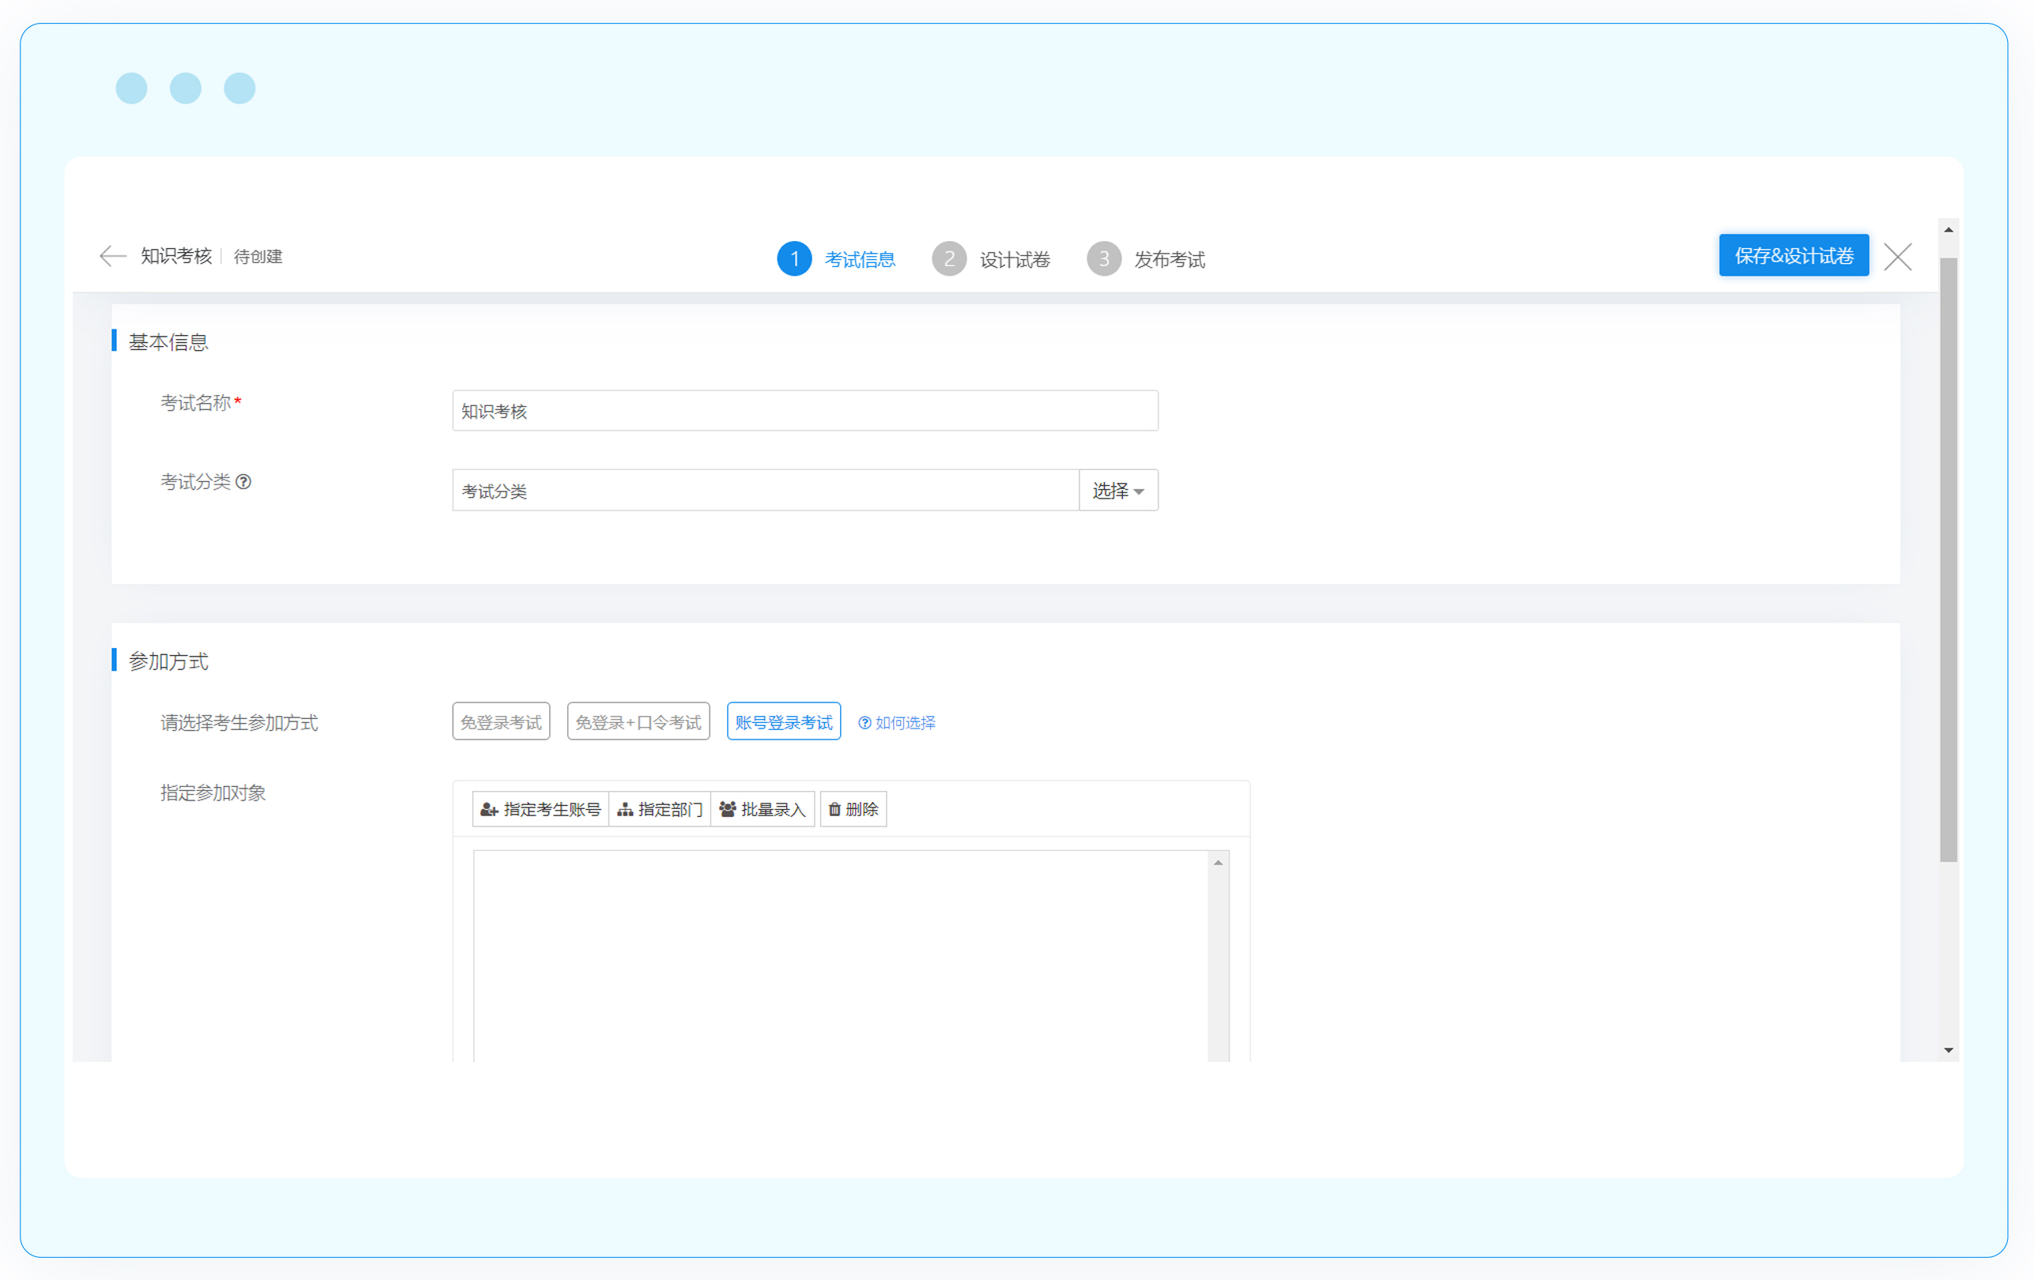Open the 如何选择 help link
Screen dimensions: 2034x1280
pyautogui.click(x=897, y=723)
